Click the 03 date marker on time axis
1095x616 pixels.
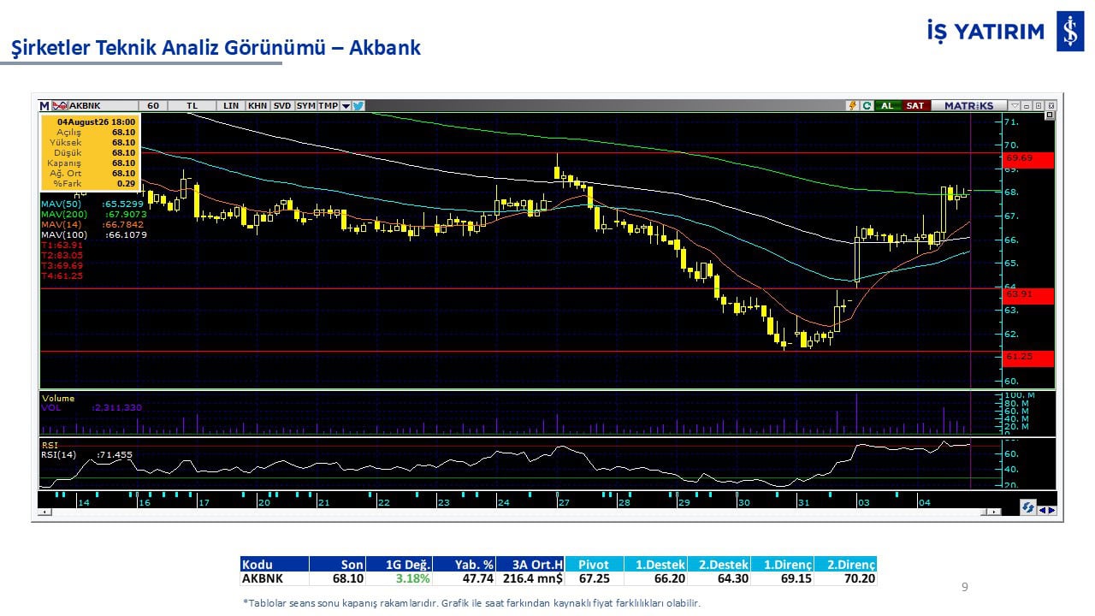click(864, 502)
